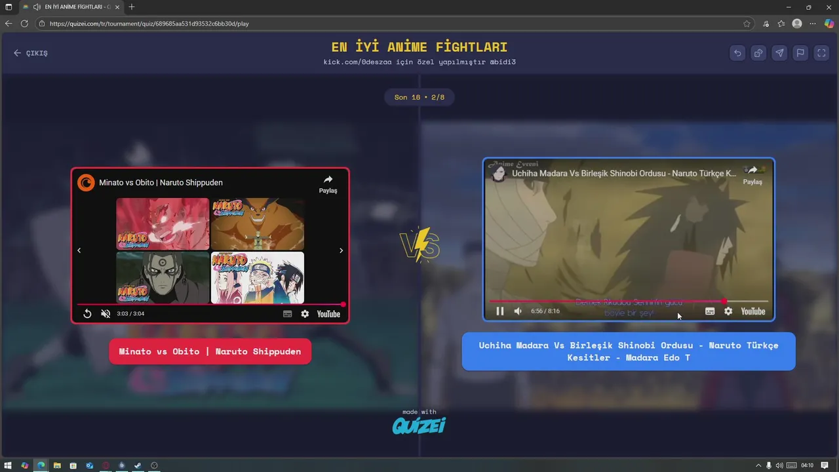Toggle subtitles on Madara video
The height and width of the screenshot is (472, 839).
click(710, 311)
